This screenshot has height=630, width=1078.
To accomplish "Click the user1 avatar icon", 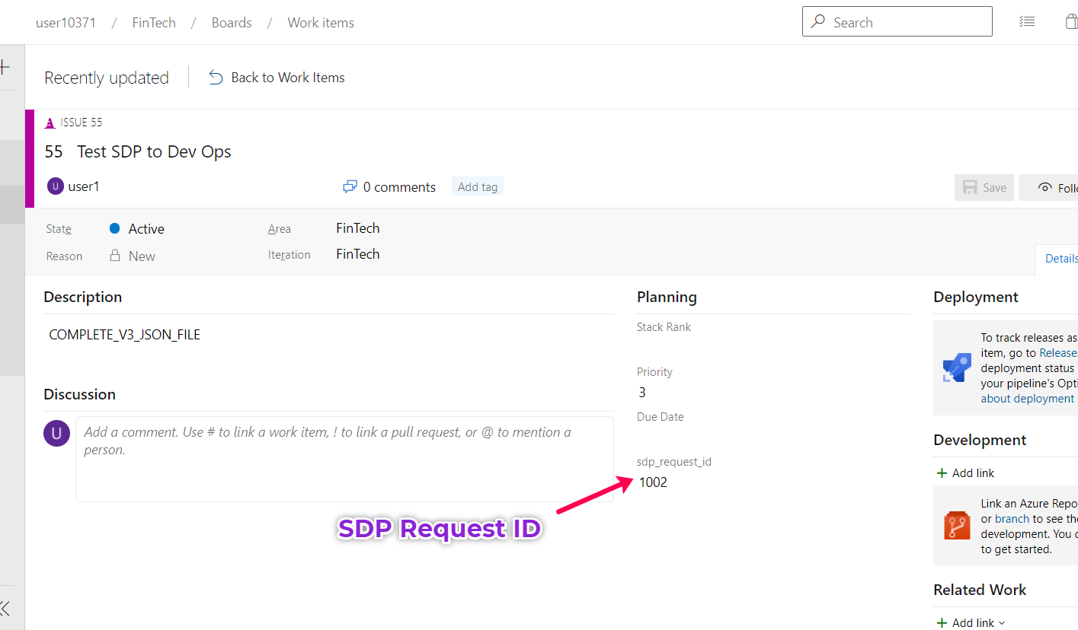I will (x=56, y=186).
